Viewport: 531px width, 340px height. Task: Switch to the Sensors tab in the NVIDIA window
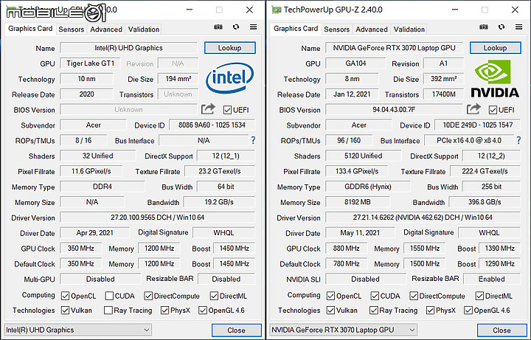click(336, 29)
